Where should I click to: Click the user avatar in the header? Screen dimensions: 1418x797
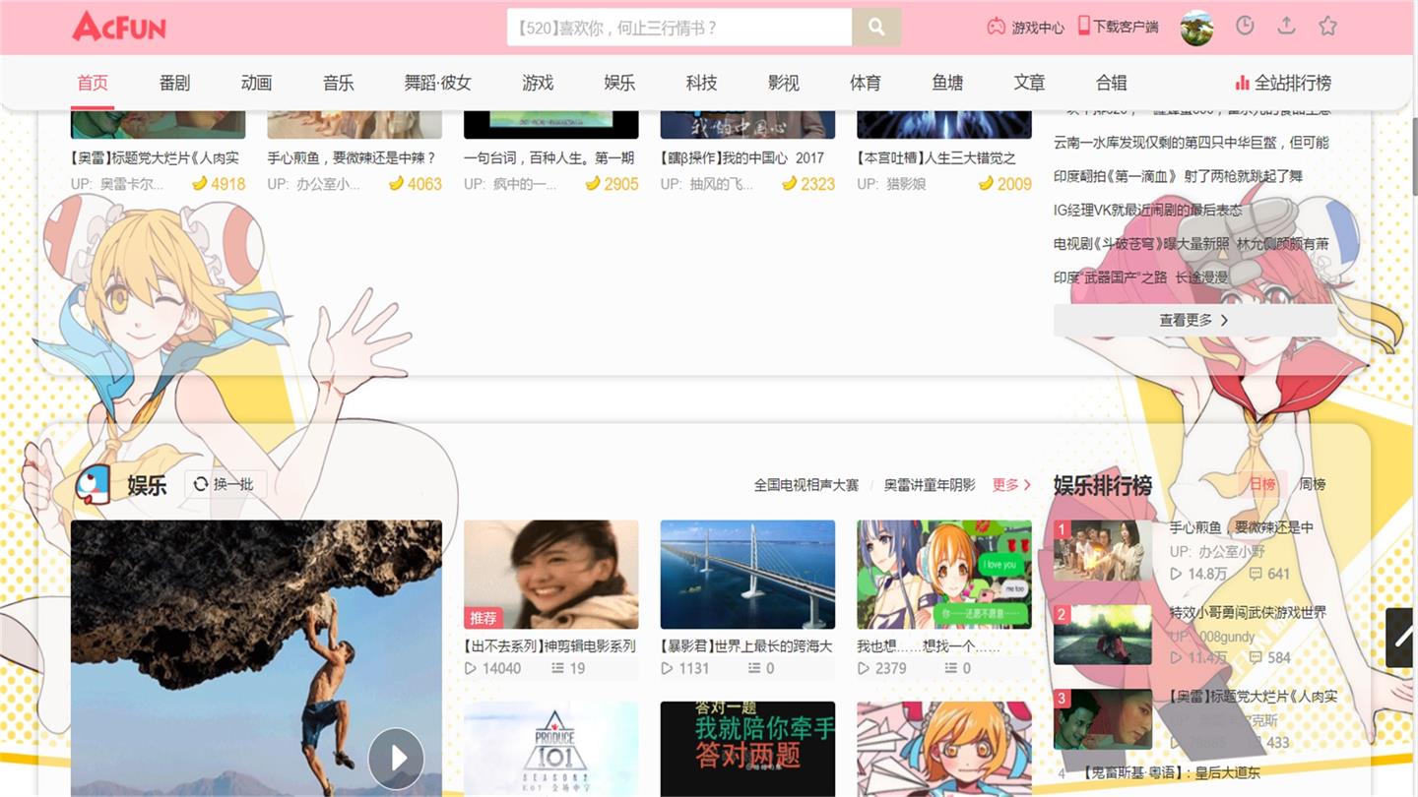[1196, 28]
